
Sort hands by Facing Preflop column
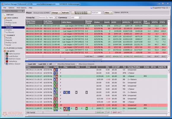pyautogui.click(x=135, y=67)
